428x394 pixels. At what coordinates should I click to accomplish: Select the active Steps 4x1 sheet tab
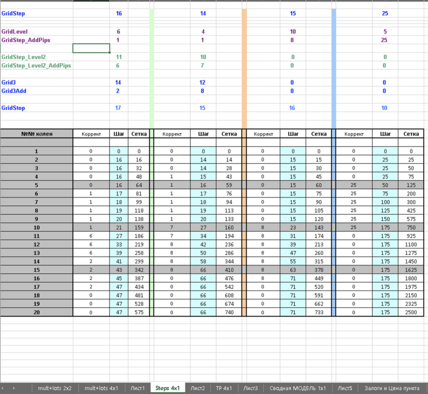(168, 388)
